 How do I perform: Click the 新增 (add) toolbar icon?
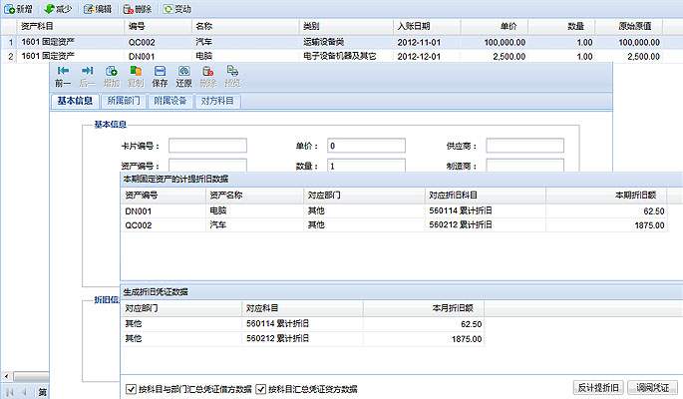coord(9,8)
